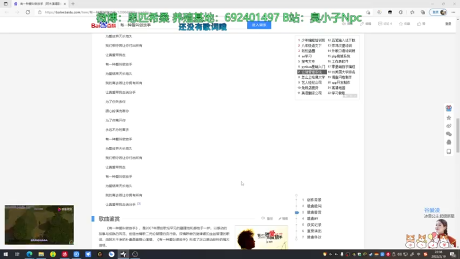
Task: Click the ae学习 hot search link
Action: pos(306,56)
